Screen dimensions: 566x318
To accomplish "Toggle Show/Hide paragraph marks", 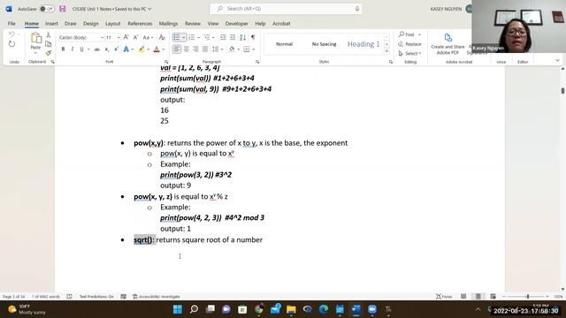I will (x=253, y=37).
